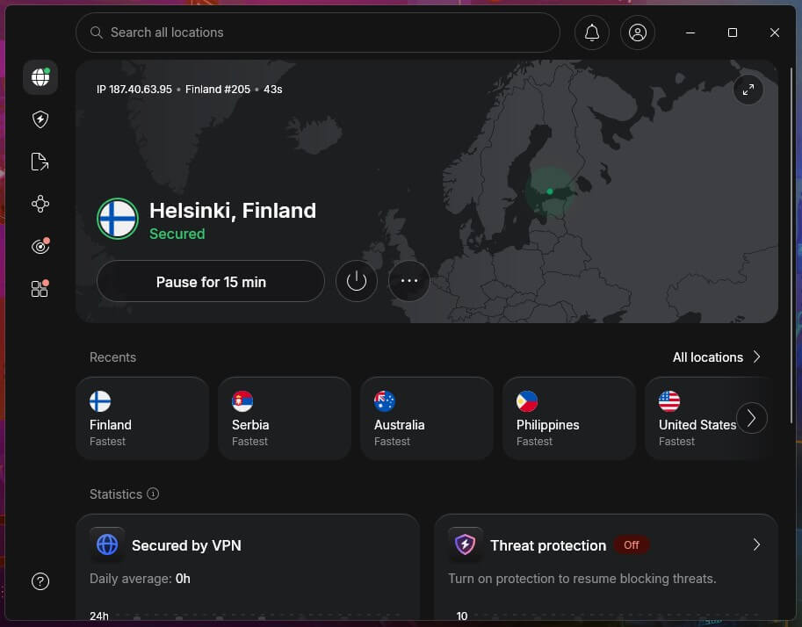Open the help question mark icon
The width and height of the screenshot is (802, 627).
coord(40,581)
